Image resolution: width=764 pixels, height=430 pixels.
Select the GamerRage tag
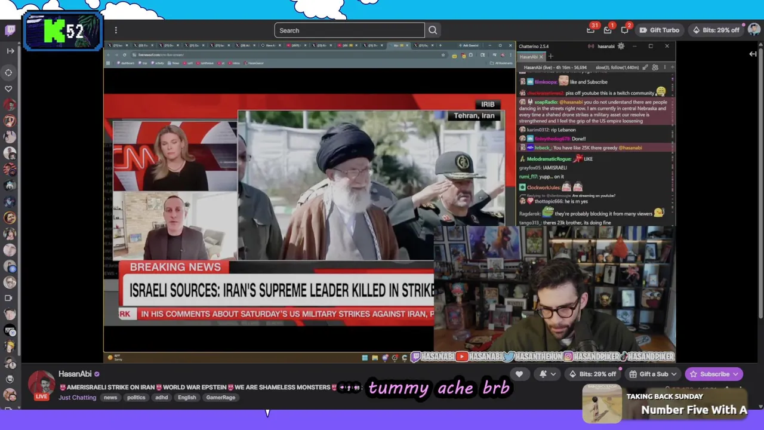pyautogui.click(x=221, y=398)
